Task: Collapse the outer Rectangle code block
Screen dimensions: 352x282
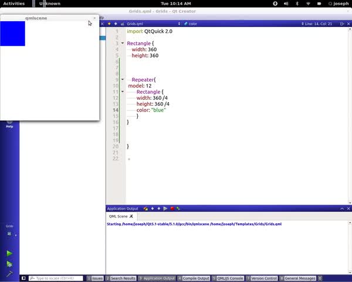Action: point(123,43)
